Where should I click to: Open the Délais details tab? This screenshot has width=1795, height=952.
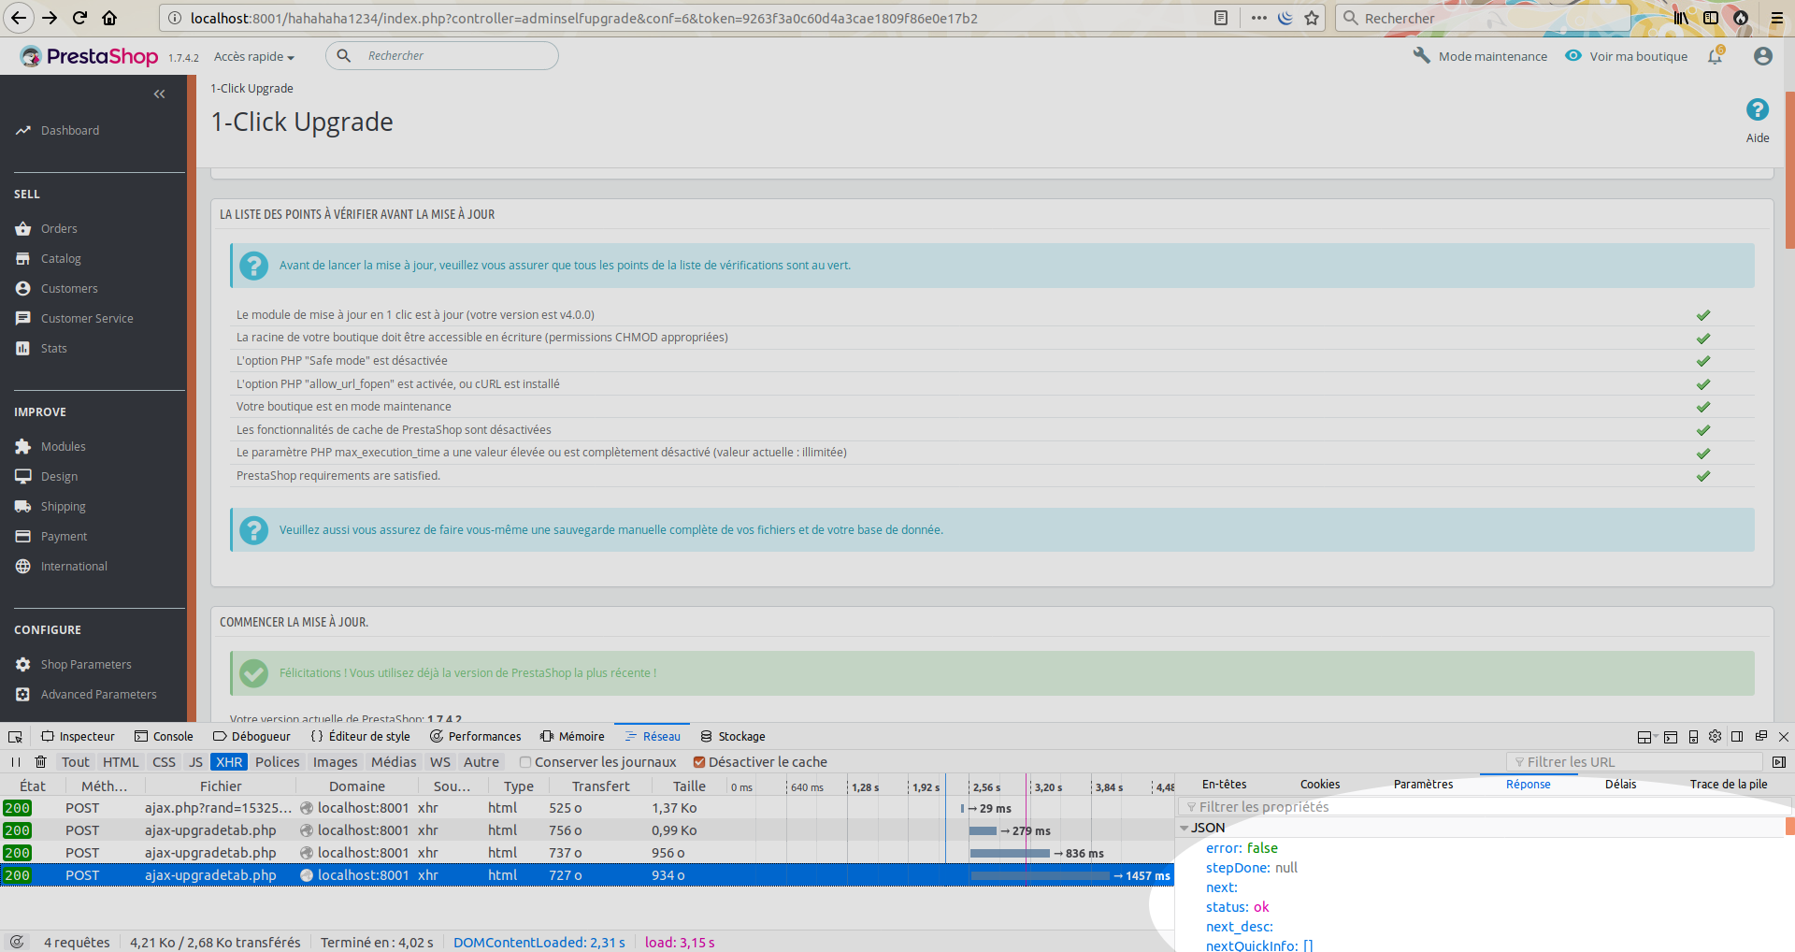click(1620, 785)
